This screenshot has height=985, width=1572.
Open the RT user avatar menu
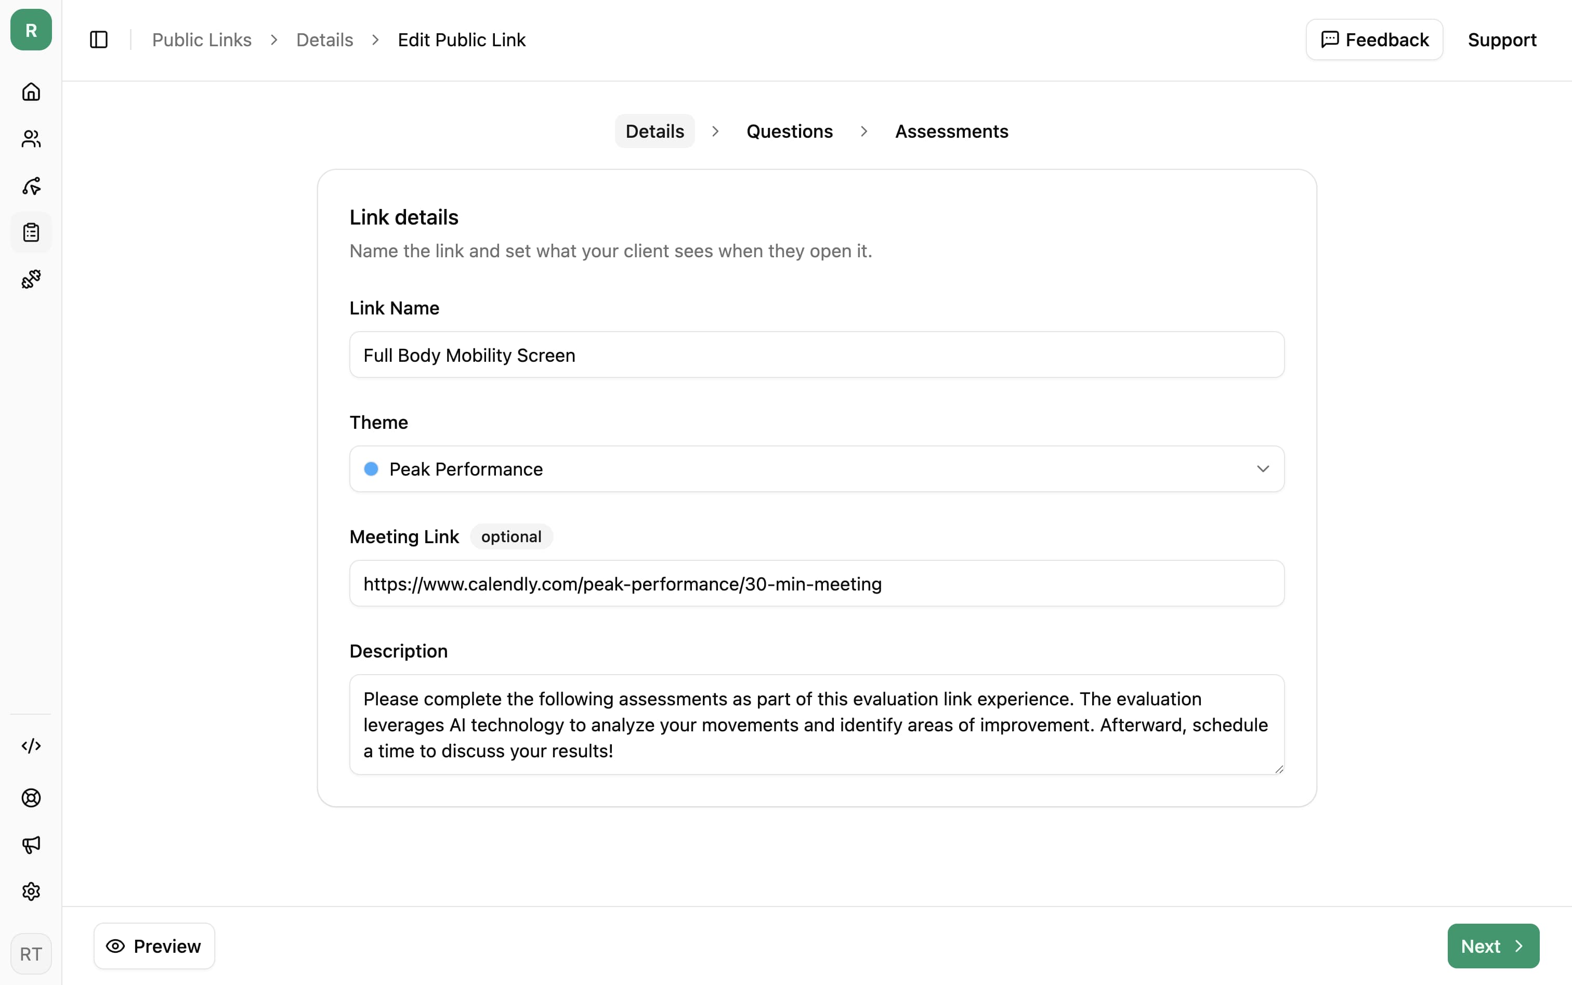click(x=31, y=954)
